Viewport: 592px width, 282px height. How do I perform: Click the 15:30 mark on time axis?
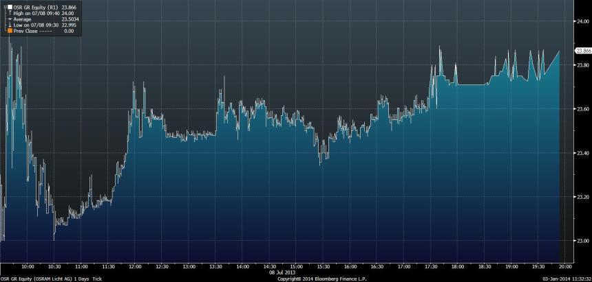tap(322, 266)
